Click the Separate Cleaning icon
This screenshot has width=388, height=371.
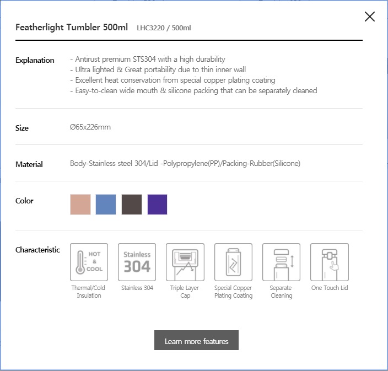(281, 262)
